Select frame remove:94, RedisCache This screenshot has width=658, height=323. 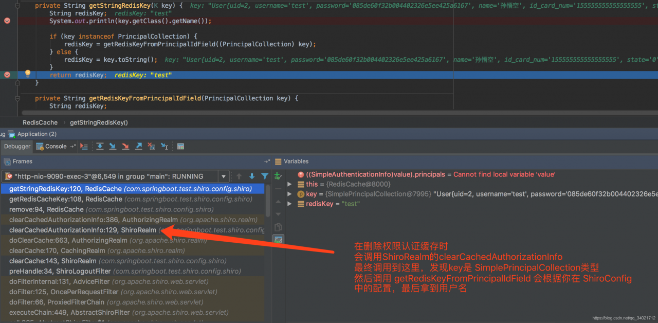(133, 209)
